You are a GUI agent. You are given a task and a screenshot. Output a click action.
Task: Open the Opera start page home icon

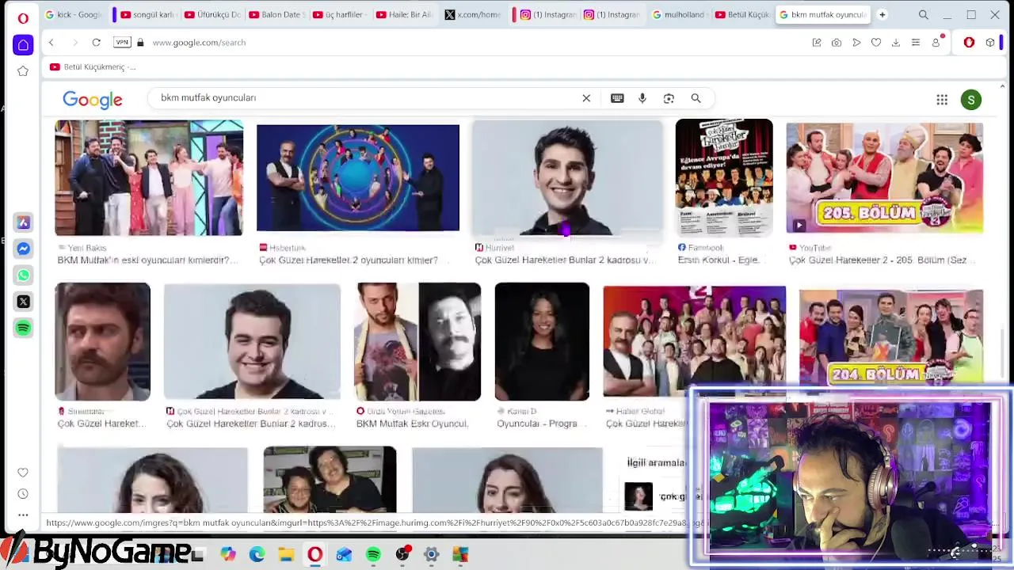pyautogui.click(x=23, y=45)
